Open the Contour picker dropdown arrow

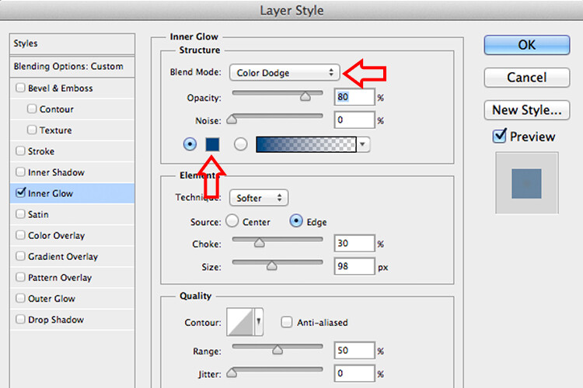(259, 323)
